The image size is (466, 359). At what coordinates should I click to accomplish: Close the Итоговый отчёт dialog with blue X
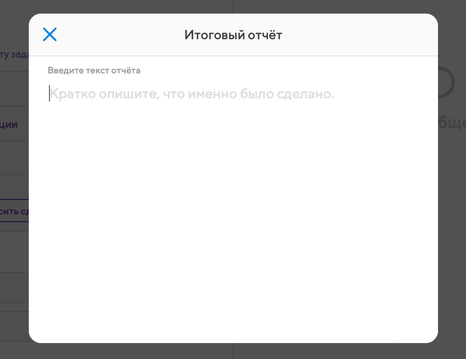tap(50, 35)
